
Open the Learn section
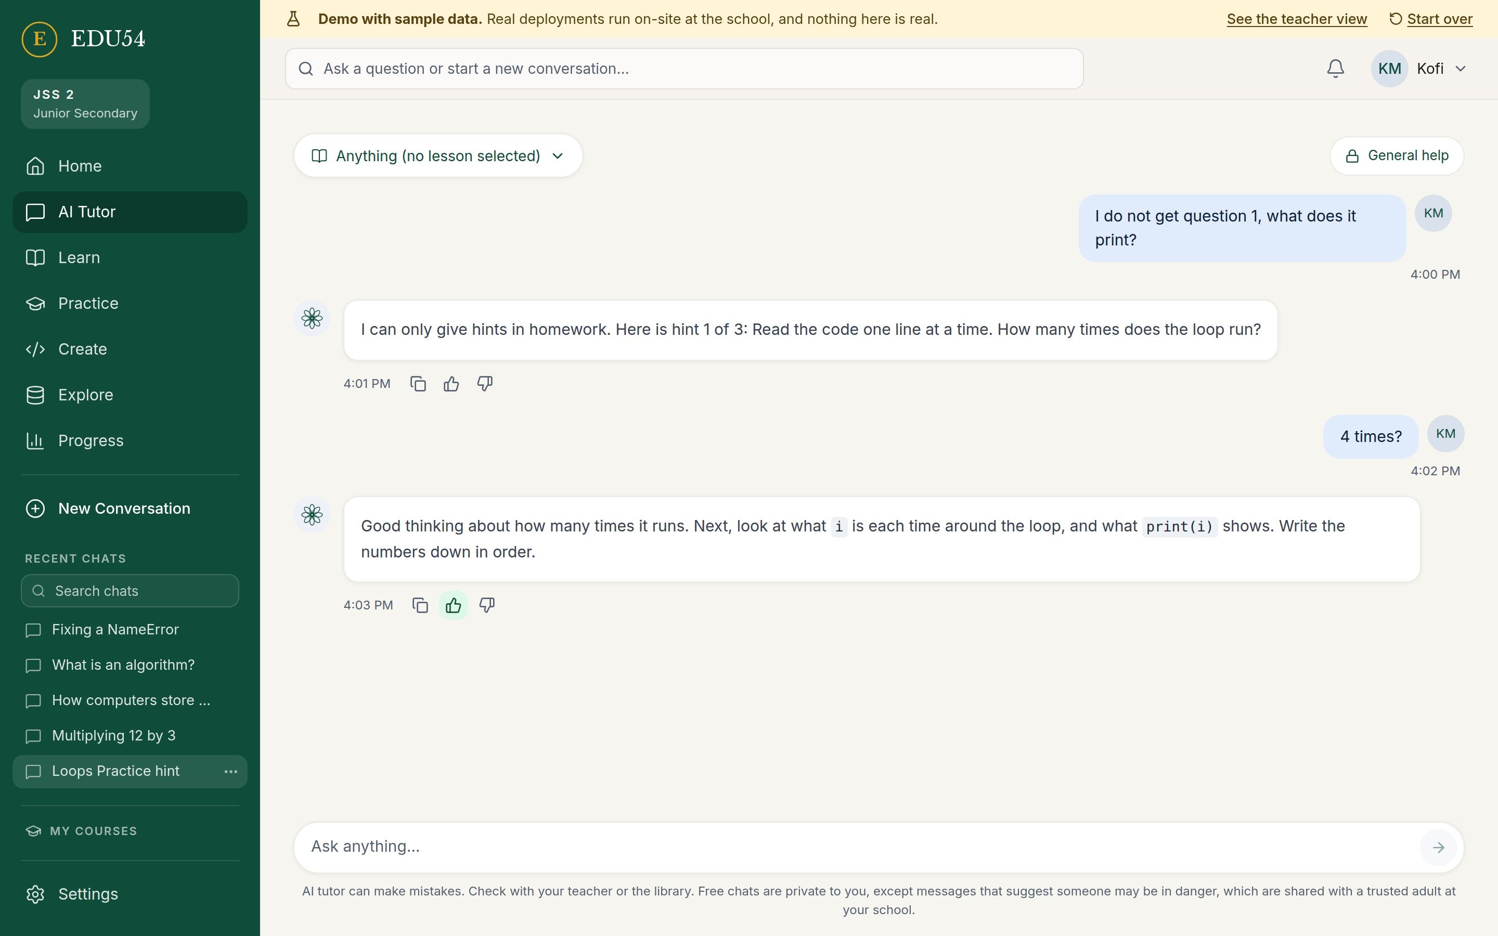point(130,257)
